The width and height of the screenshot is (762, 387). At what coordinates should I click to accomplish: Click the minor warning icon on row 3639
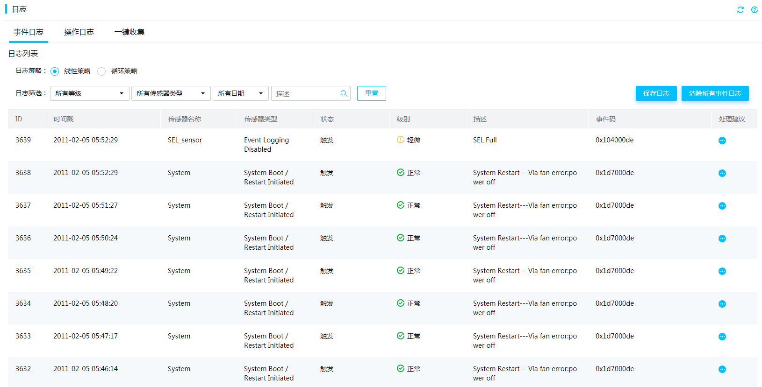click(x=401, y=140)
